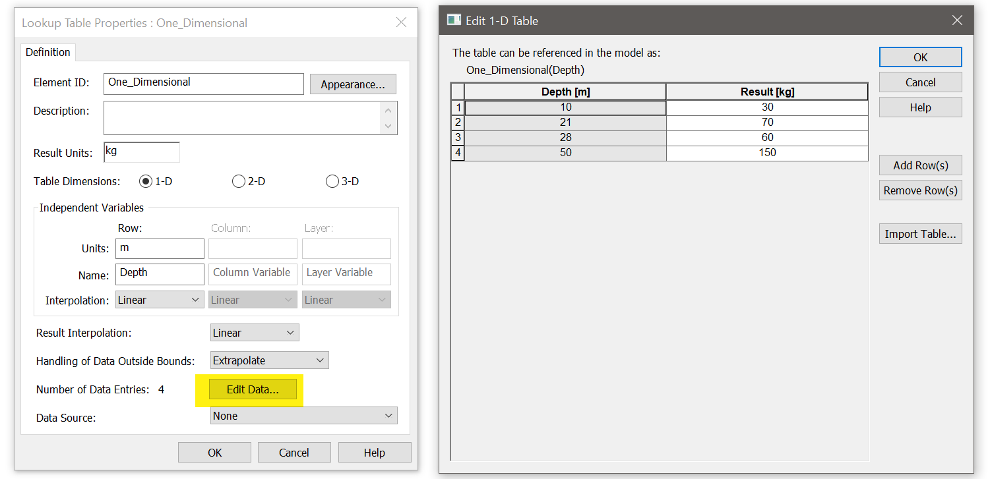Select row header 2 in the table
The height and width of the screenshot is (479, 990).
(458, 123)
